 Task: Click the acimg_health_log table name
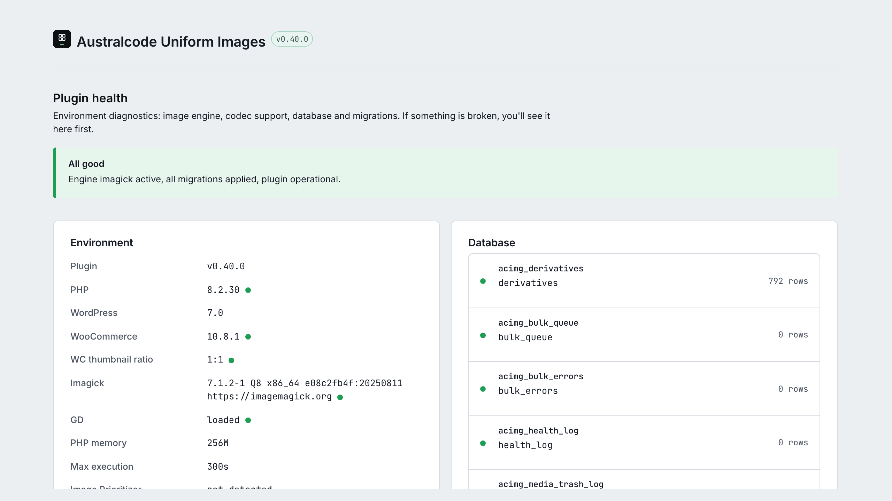[x=538, y=431]
